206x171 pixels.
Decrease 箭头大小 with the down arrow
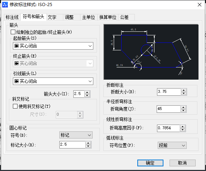point(87,96)
